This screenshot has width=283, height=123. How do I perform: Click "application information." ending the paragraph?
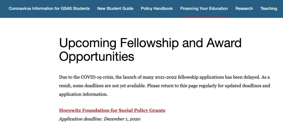click(83, 94)
